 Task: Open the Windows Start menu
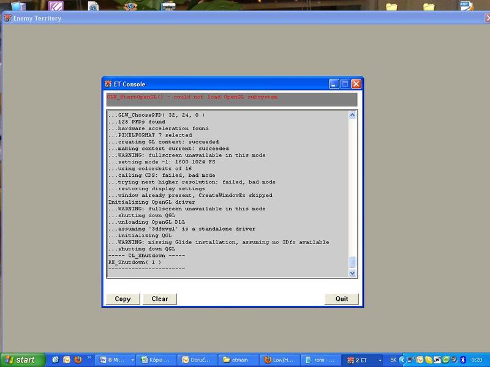23,360
